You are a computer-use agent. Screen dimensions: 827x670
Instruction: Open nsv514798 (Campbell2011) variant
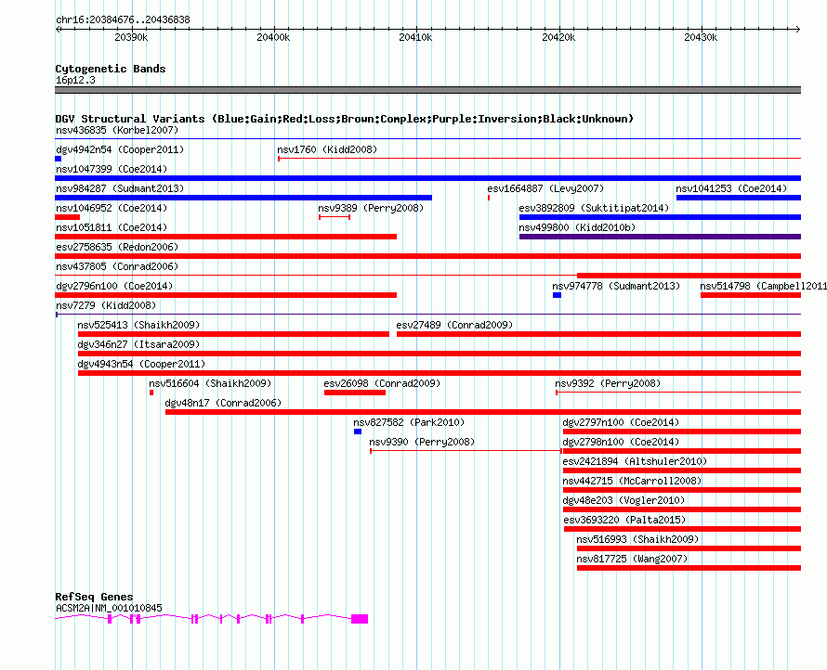[763, 286]
